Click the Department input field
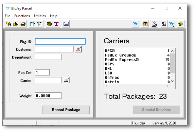 click(48, 57)
